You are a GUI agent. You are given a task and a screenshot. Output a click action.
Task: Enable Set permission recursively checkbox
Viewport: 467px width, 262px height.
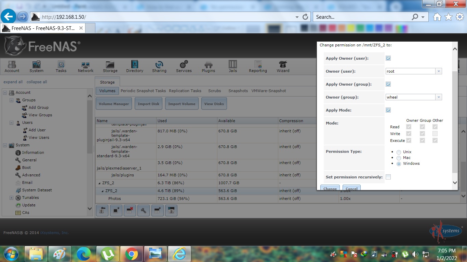388,177
